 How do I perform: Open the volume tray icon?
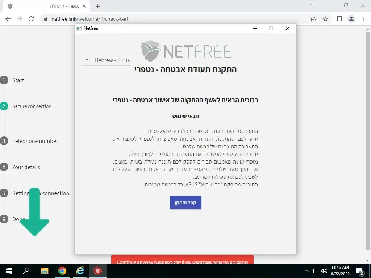(324, 271)
